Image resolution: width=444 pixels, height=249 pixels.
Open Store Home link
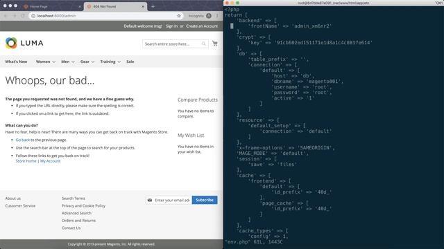pos(26,161)
